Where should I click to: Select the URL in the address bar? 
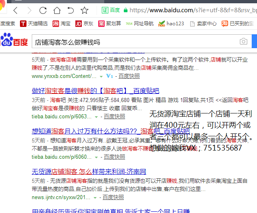tap(193, 10)
